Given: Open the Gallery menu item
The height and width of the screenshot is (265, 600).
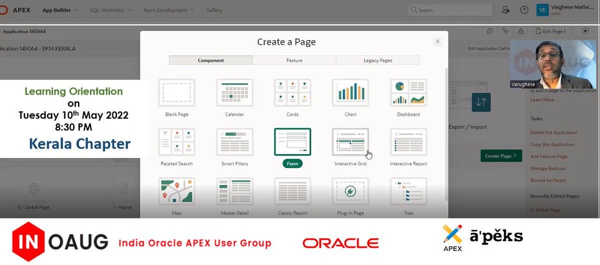Looking at the screenshot, I should [214, 10].
